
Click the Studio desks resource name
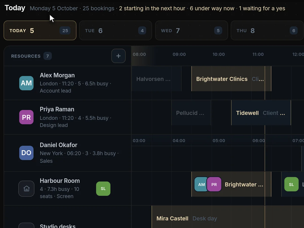58,226
